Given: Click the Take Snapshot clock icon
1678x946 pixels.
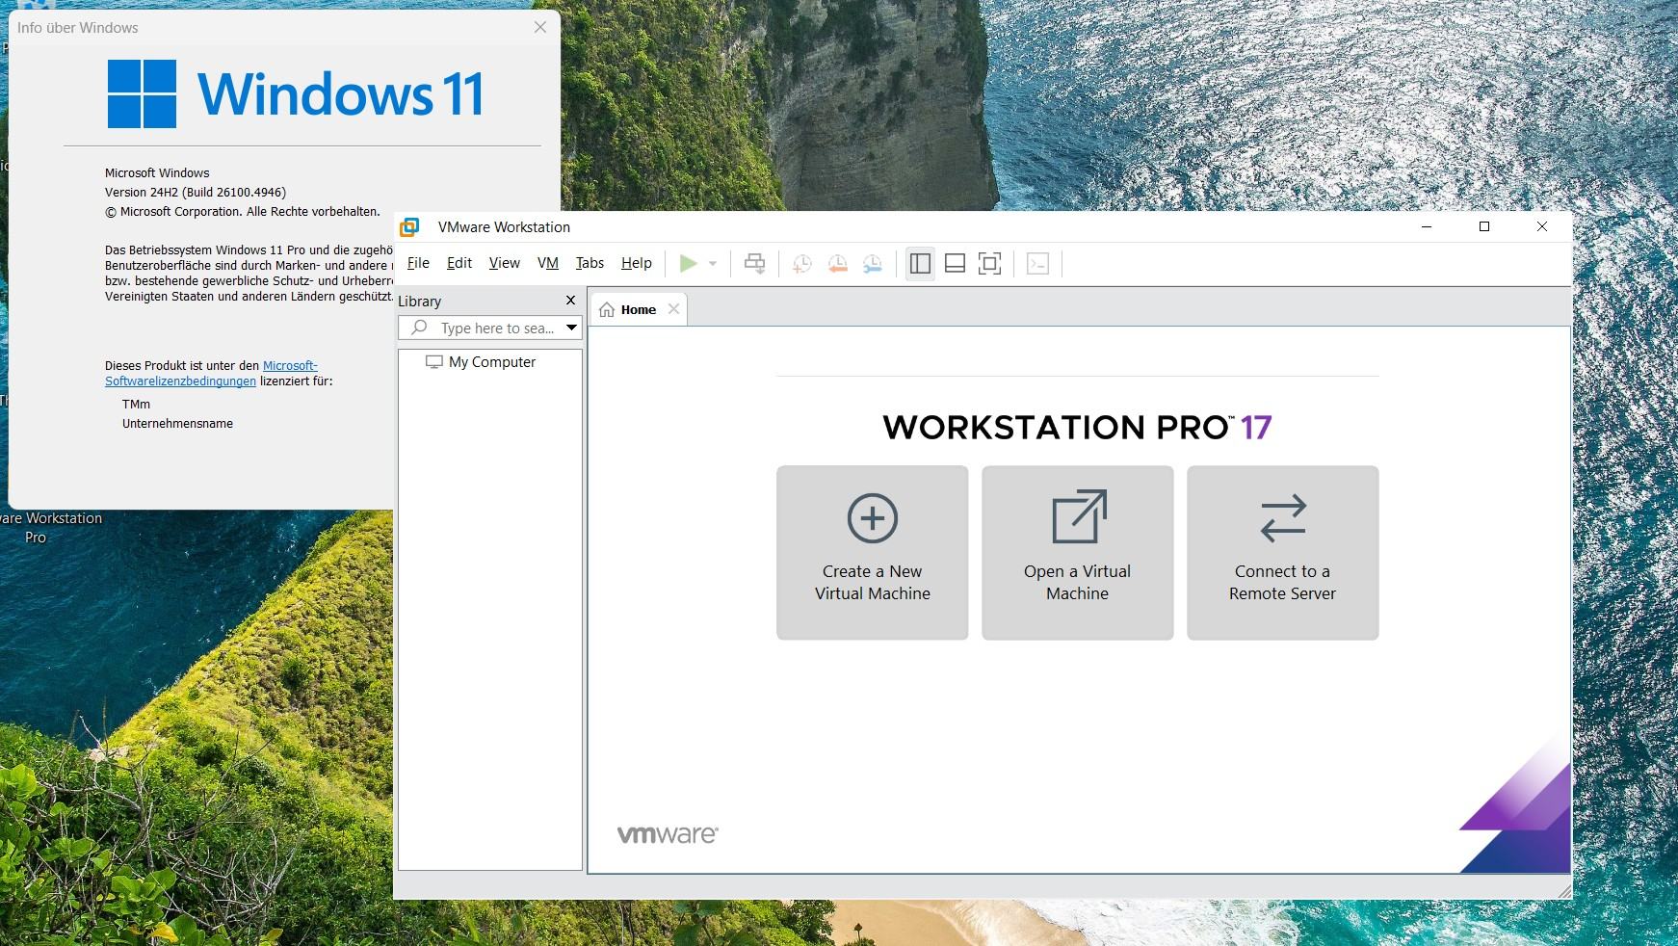Looking at the screenshot, I should click(x=801, y=263).
